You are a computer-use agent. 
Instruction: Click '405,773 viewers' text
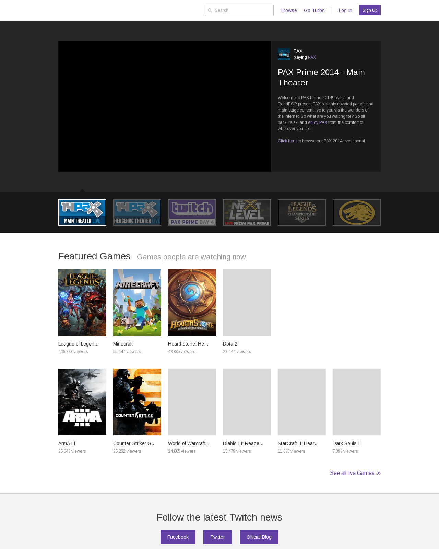pos(73,352)
